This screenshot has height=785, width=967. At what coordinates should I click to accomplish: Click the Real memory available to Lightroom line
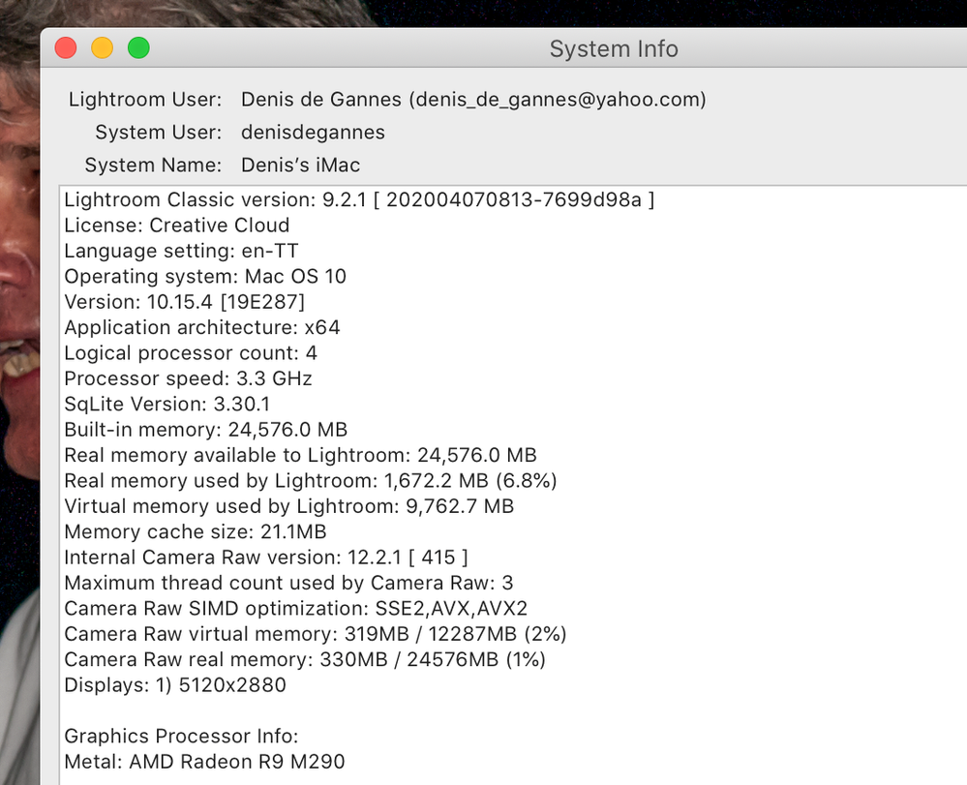point(300,455)
